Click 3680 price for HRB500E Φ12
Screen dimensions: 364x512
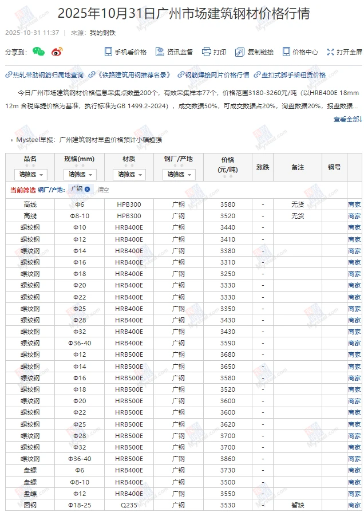pos(228,355)
